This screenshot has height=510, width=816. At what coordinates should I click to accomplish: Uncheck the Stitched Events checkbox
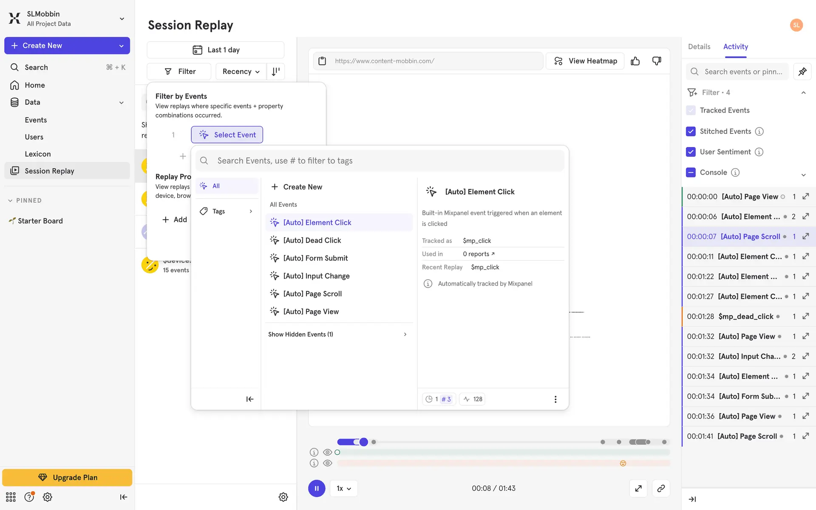click(691, 131)
